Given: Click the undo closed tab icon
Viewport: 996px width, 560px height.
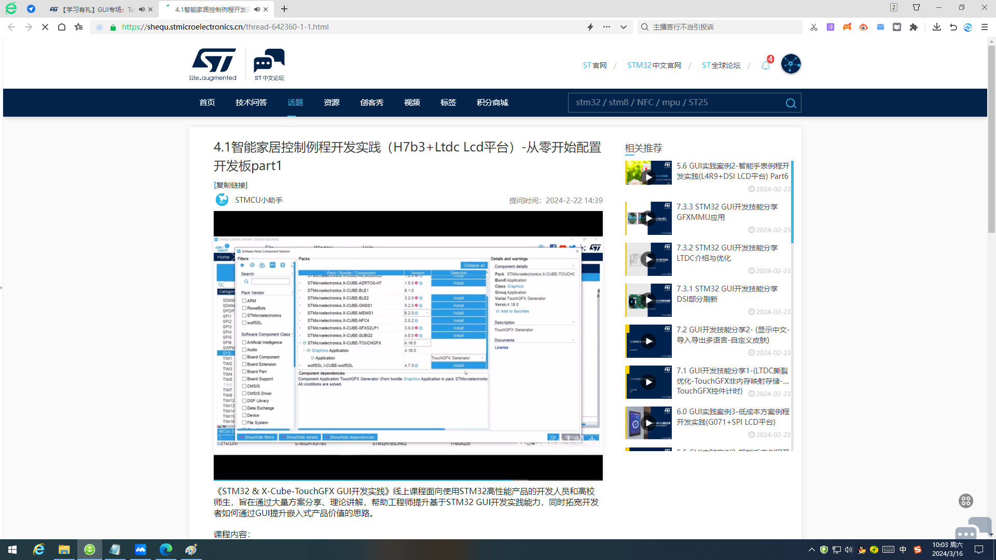Looking at the screenshot, I should point(953,27).
